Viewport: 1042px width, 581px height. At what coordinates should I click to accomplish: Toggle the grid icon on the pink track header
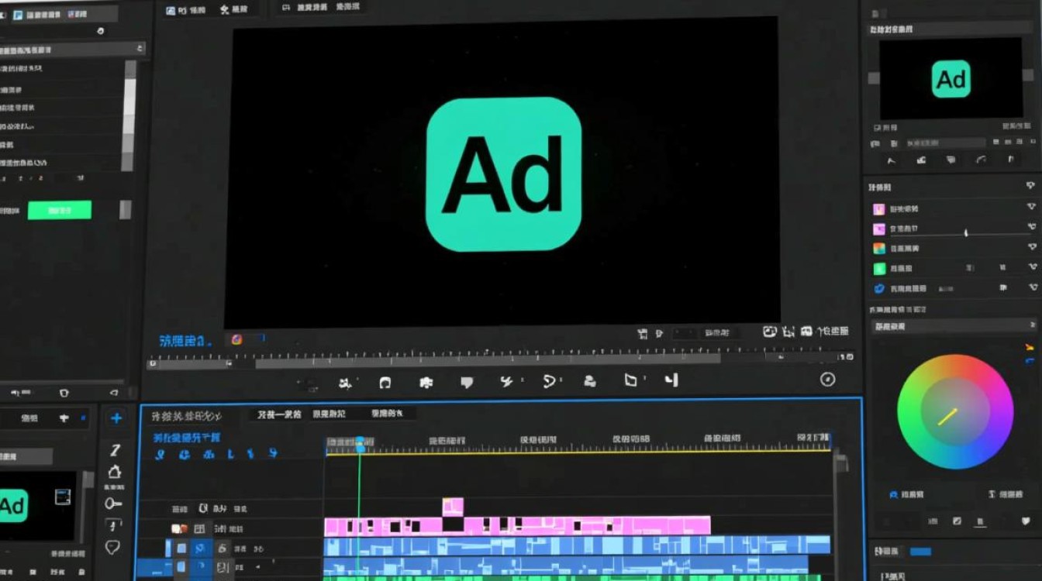[199, 528]
